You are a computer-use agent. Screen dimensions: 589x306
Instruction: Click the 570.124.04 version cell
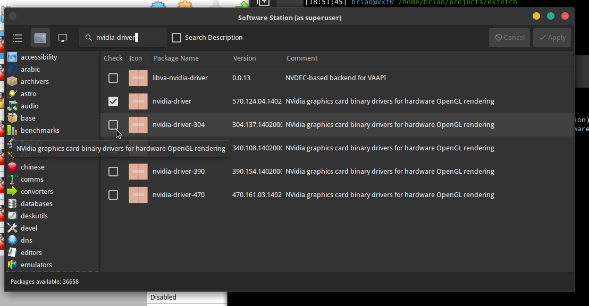(257, 101)
